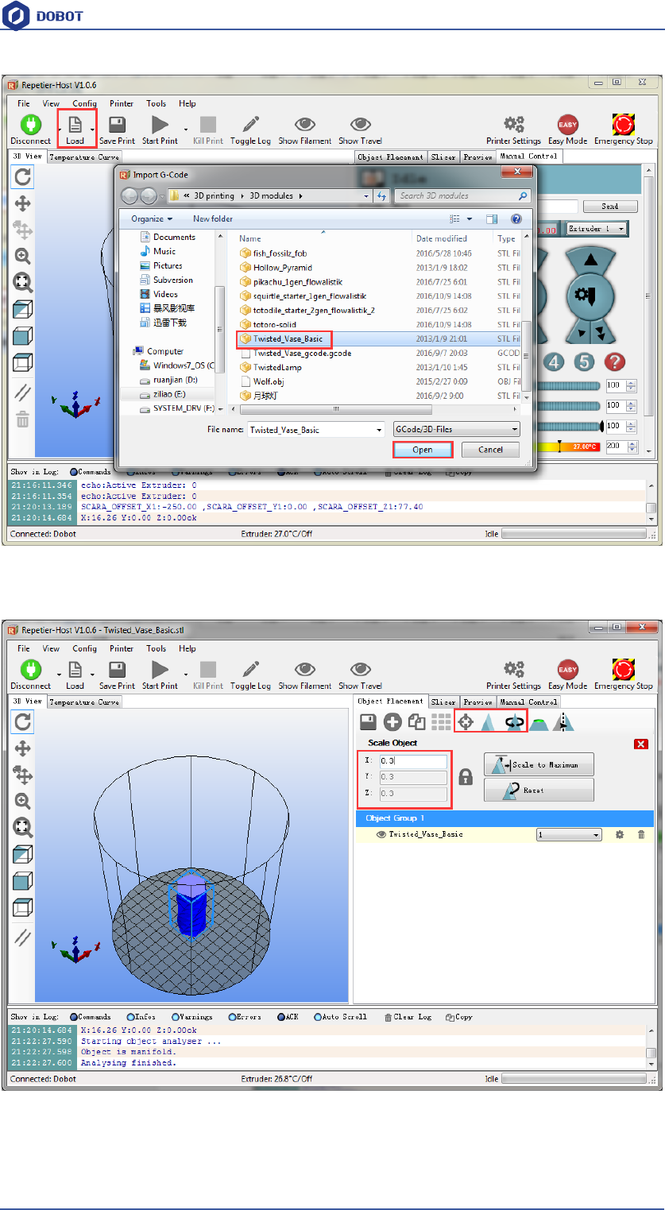This screenshot has width=665, height=1210.
Task: Click the X scale input field showing 0.3
Action: click(414, 761)
